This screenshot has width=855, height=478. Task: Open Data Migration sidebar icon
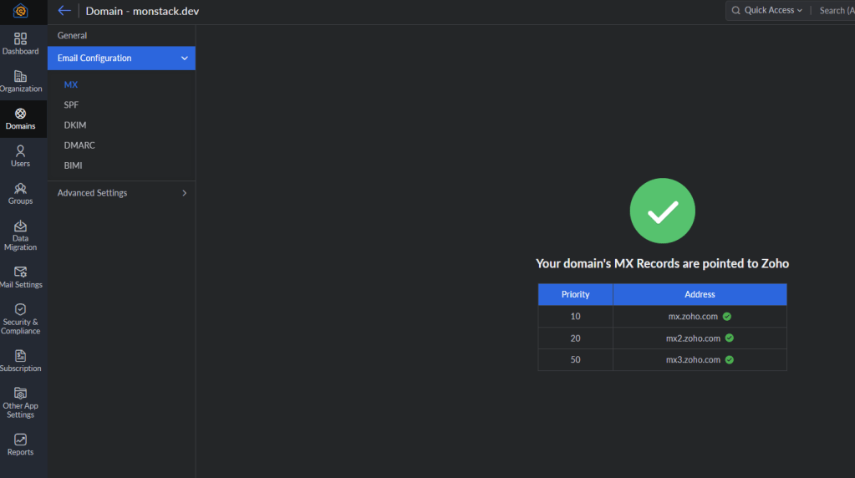click(x=21, y=226)
